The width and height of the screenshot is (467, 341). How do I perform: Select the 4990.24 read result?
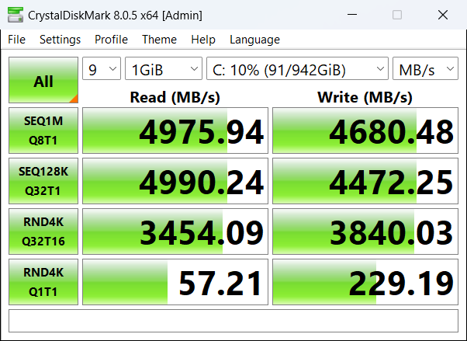pos(175,181)
